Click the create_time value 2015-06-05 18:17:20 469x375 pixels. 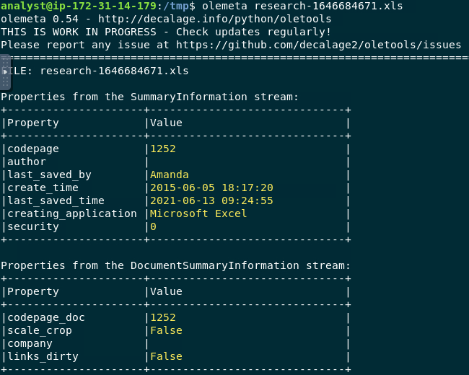(211, 187)
